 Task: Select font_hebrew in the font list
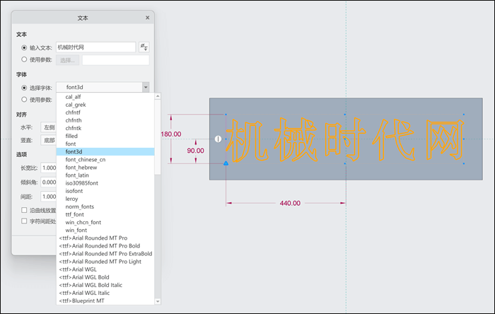105,168
